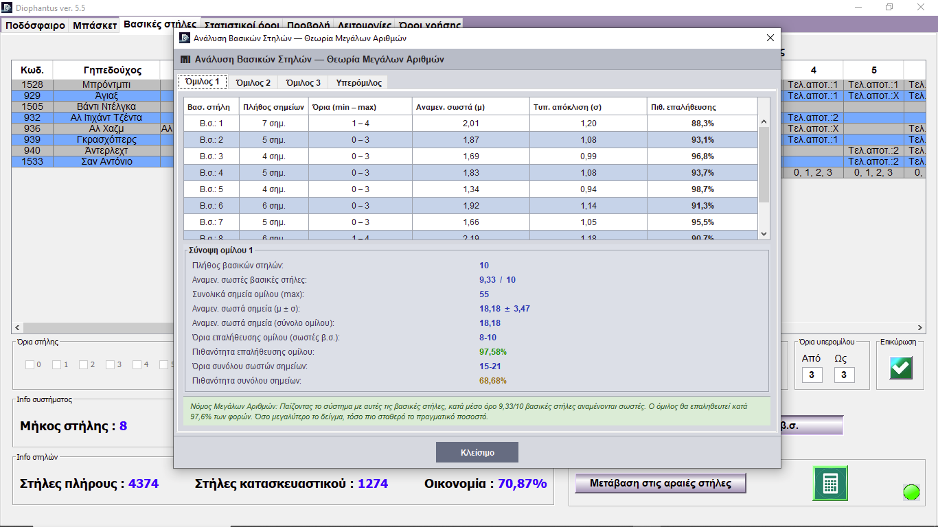Viewport: 938px width, 527px height.
Task: Click the round green status indicator
Action: [911, 492]
